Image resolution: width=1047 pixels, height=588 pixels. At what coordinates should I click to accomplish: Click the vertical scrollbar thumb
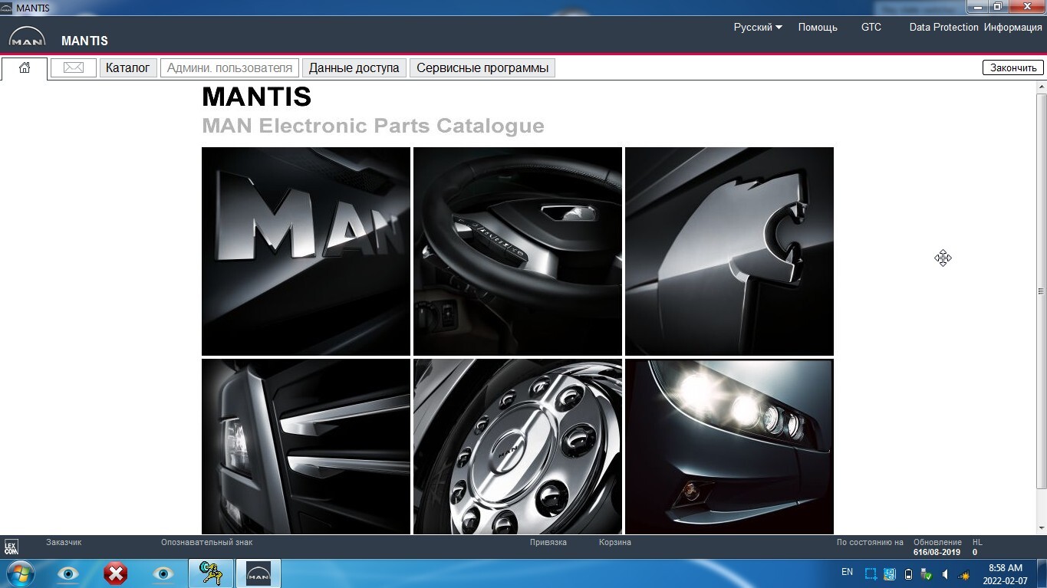[x=1041, y=291]
